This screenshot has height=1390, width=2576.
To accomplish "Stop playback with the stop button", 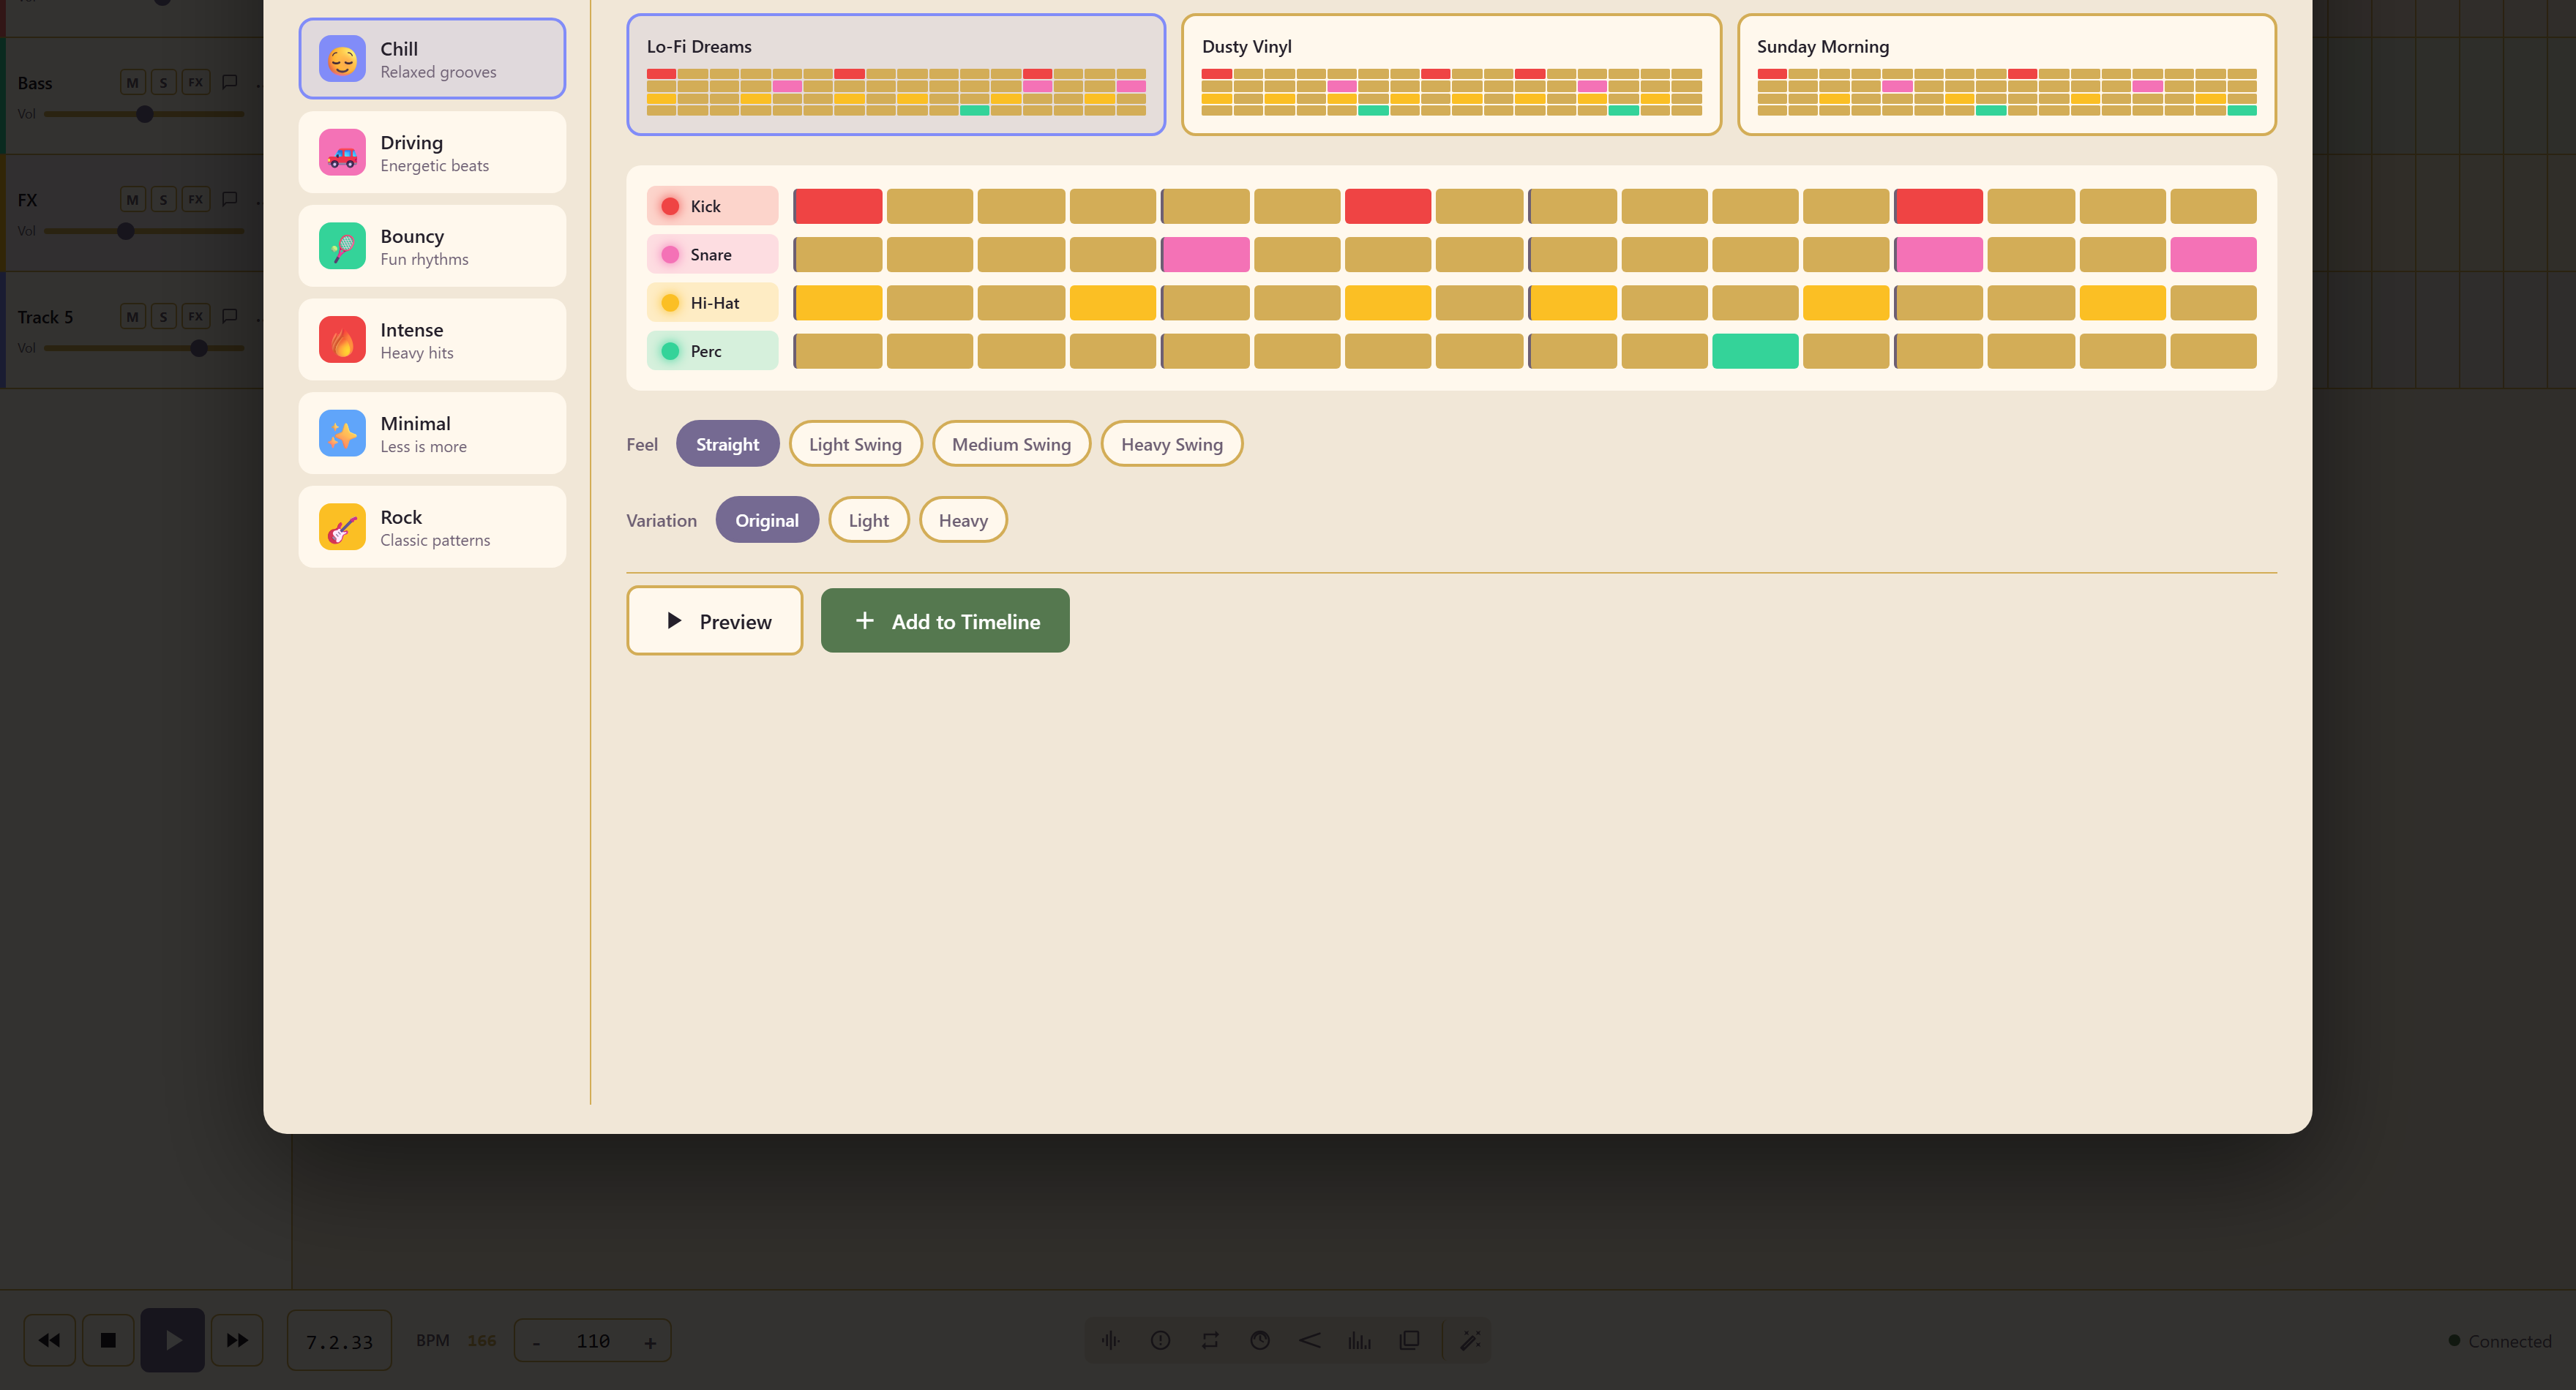I will click(108, 1340).
